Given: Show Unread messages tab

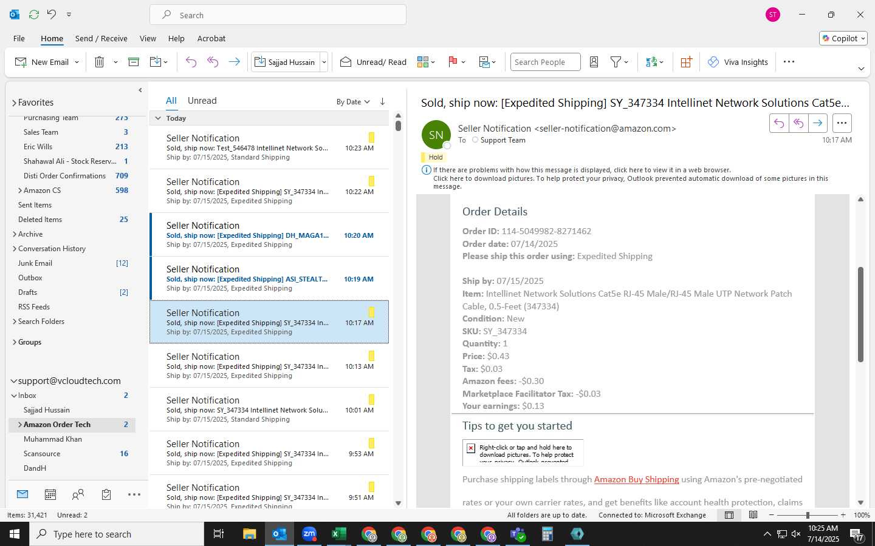Looking at the screenshot, I should tap(202, 101).
